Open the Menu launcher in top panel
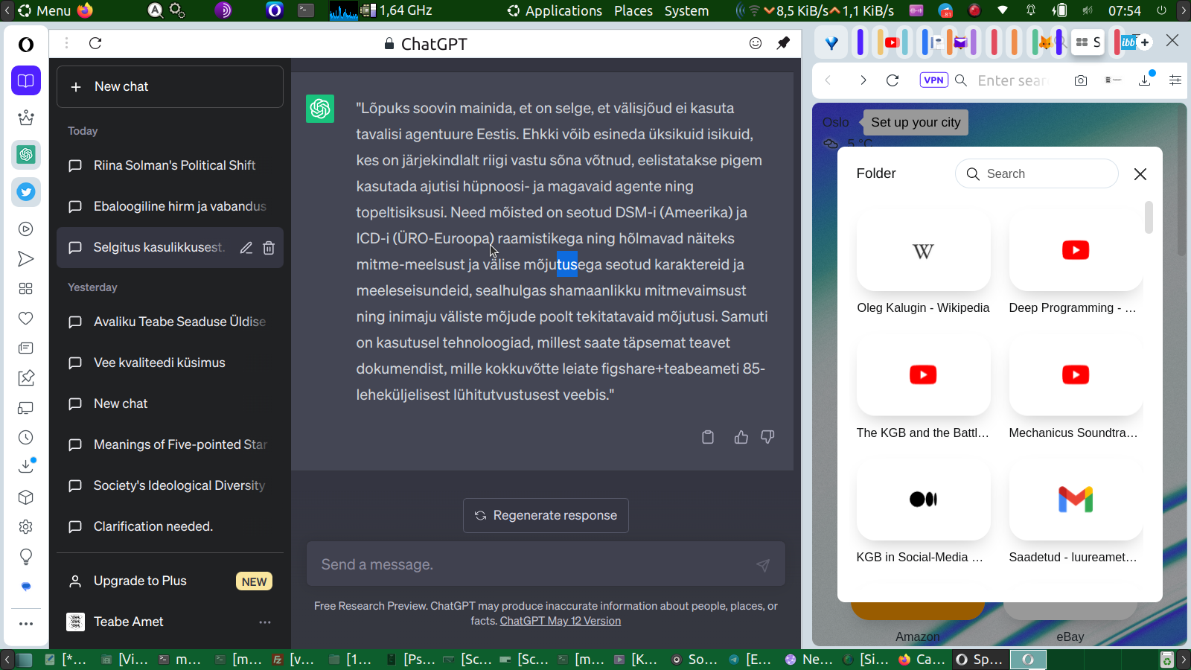Image resolution: width=1191 pixels, height=670 pixels. tap(45, 10)
